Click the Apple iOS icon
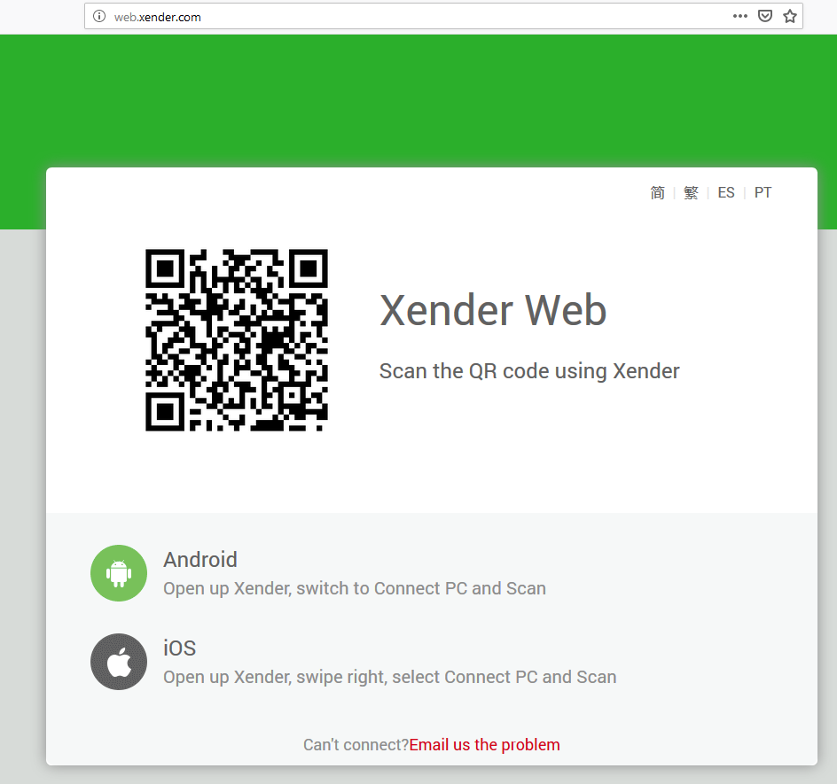Screen dimensions: 837x784 tap(118, 661)
